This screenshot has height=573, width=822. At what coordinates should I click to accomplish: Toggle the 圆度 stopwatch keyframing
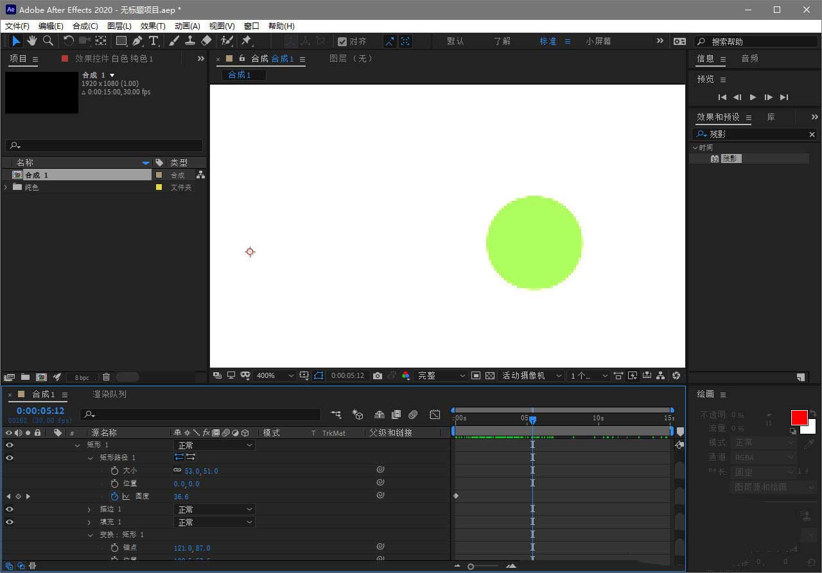pos(114,497)
